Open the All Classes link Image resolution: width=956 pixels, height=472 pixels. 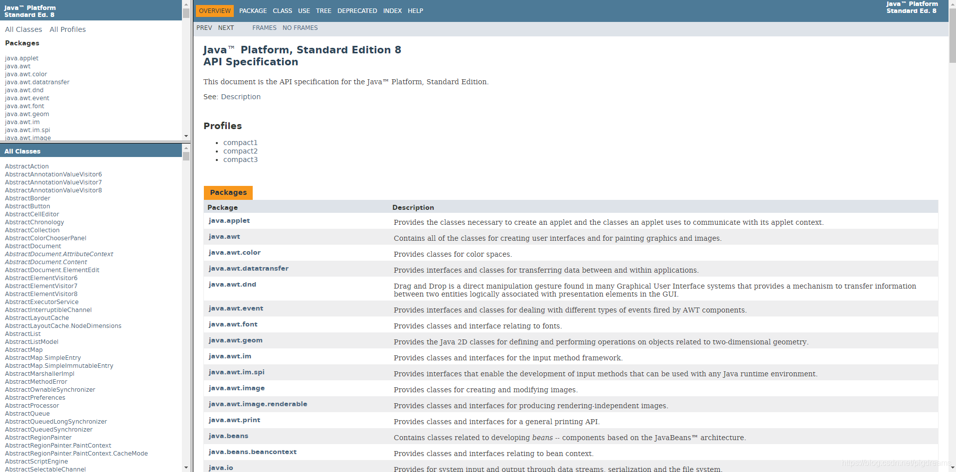click(23, 29)
